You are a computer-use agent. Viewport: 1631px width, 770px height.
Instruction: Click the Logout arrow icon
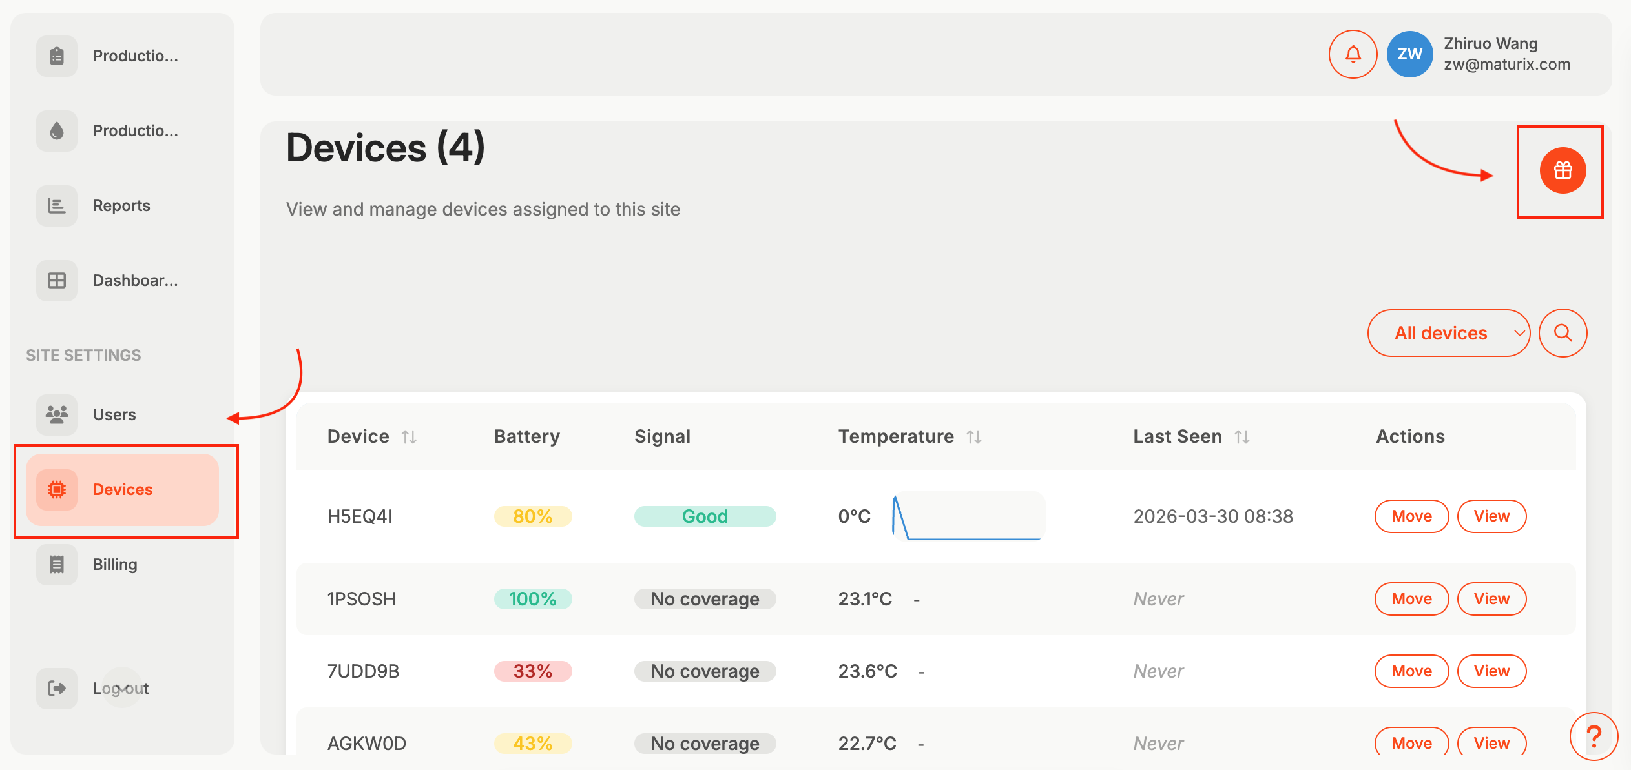click(x=57, y=689)
